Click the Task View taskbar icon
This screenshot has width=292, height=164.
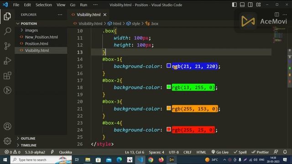(x=77, y=159)
